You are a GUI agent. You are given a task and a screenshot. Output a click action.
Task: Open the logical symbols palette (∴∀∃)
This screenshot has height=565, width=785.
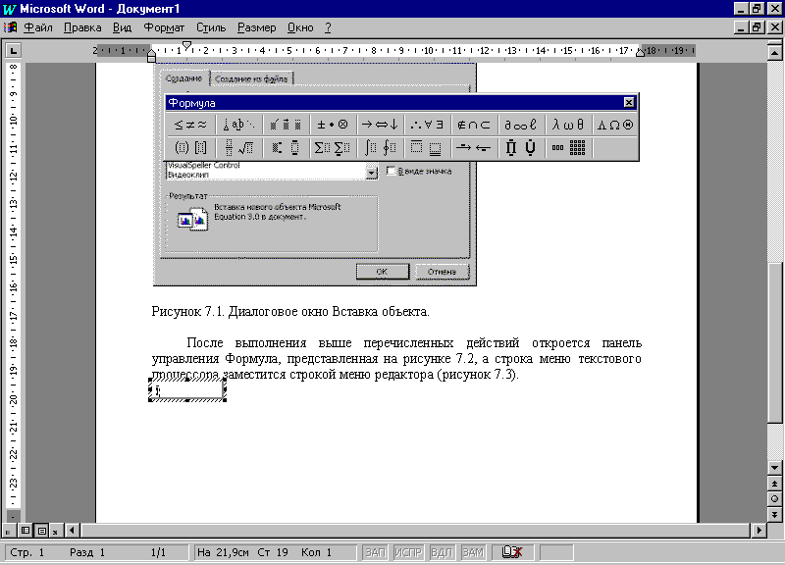pos(427,125)
